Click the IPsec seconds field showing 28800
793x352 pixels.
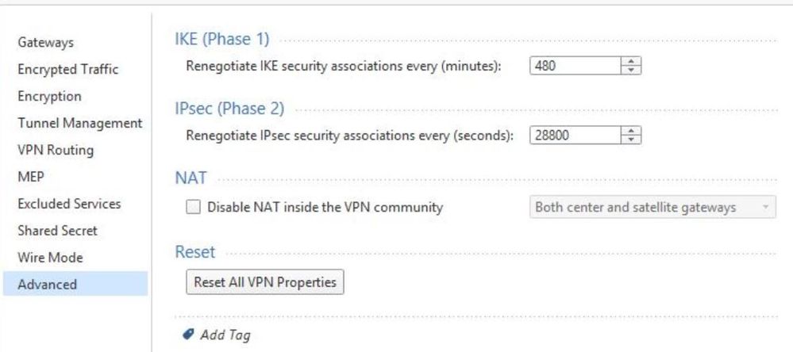(575, 136)
